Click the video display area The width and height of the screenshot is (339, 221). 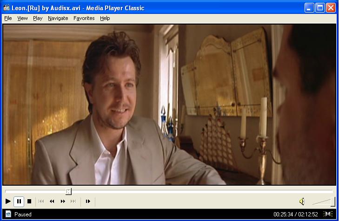169,104
